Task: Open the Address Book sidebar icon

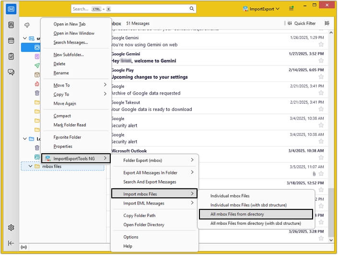Action: coord(11,25)
